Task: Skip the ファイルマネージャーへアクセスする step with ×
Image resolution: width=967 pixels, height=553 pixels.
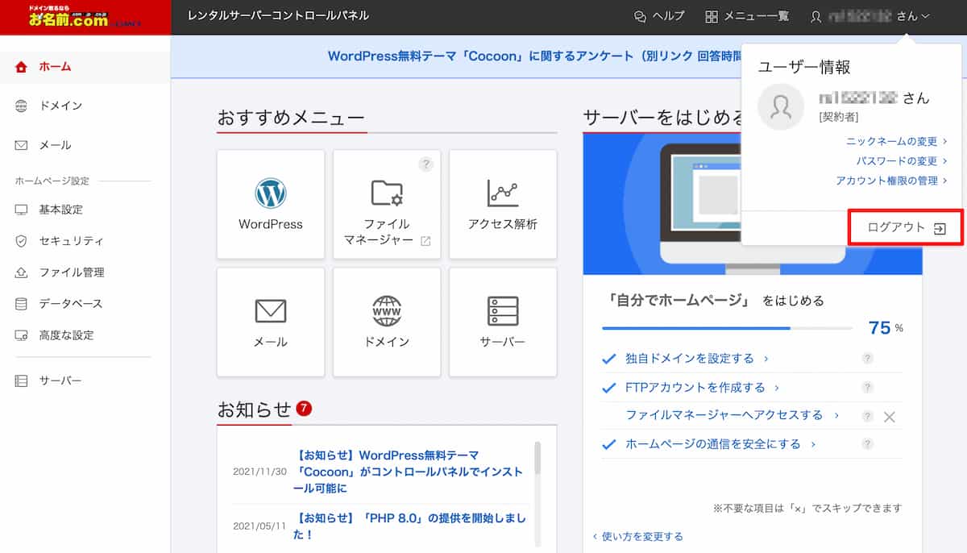Action: pyautogui.click(x=889, y=417)
